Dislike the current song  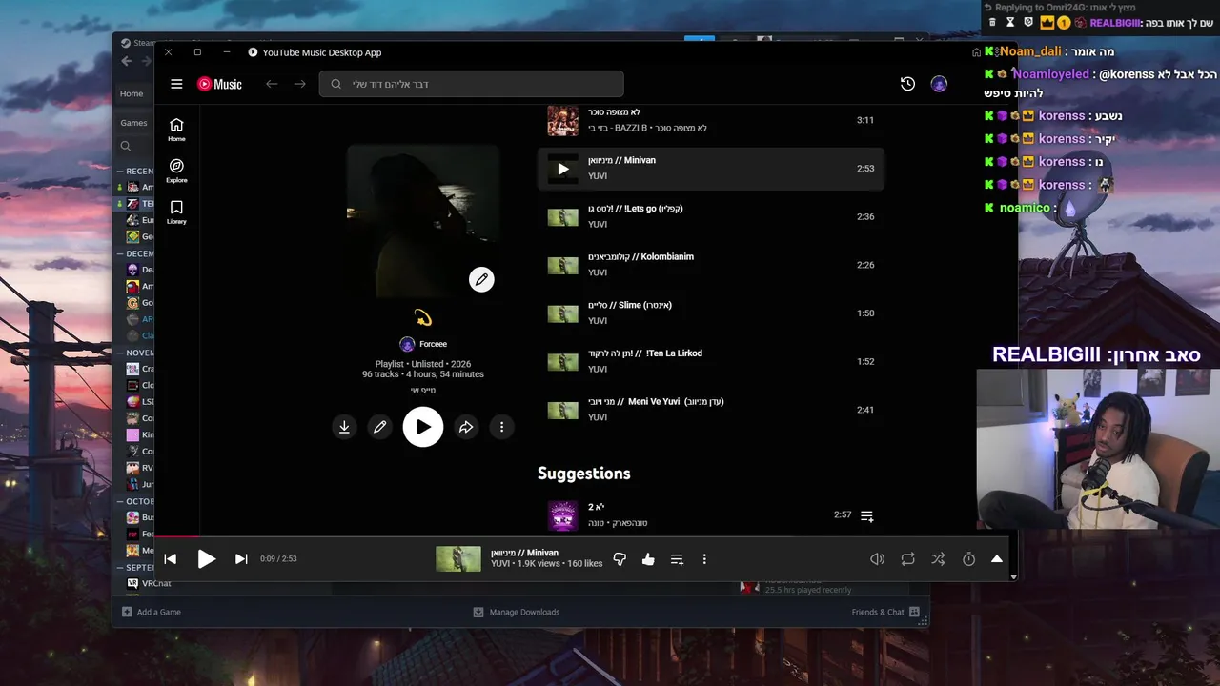(620, 559)
